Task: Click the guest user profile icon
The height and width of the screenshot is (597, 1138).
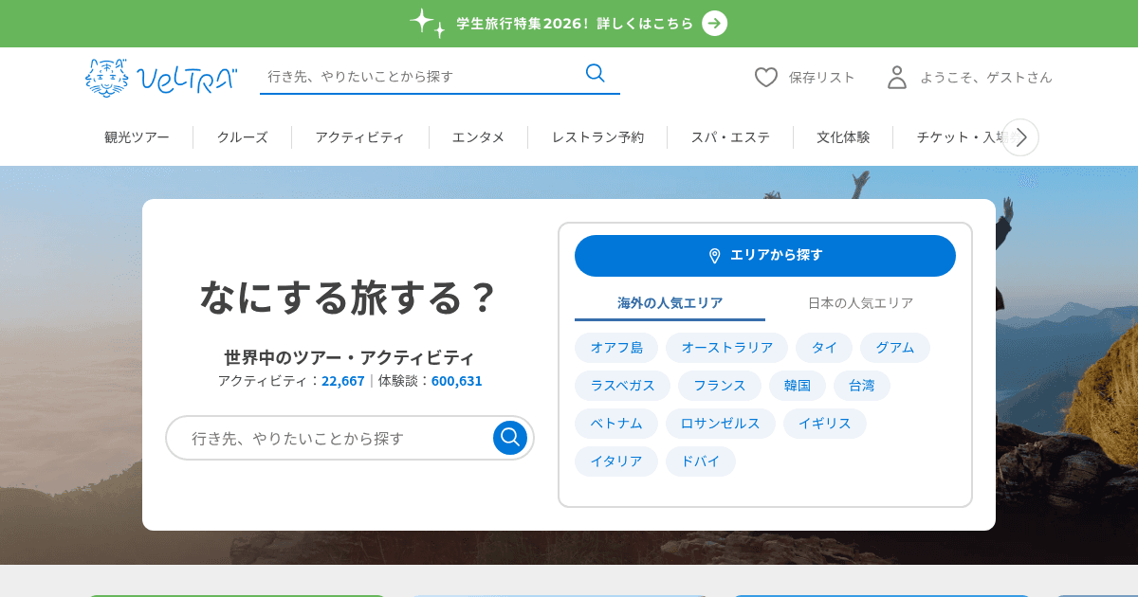Action: tap(897, 78)
